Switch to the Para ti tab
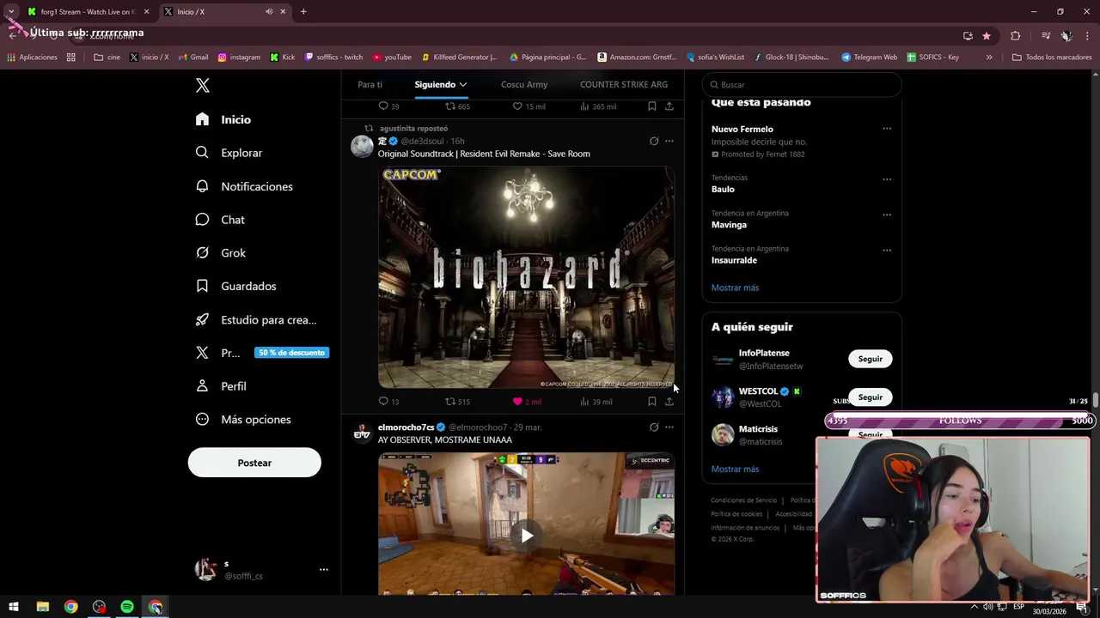Image resolution: width=1100 pixels, height=618 pixels. point(370,84)
